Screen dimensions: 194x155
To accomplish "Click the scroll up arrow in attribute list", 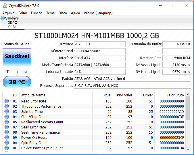I will point(188,94).
